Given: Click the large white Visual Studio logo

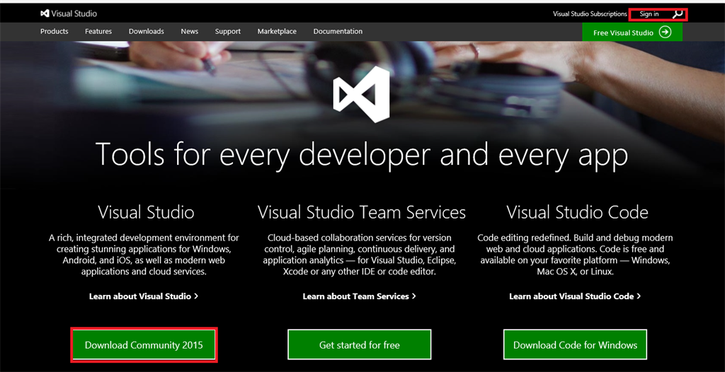Looking at the screenshot, I should pos(361,94).
